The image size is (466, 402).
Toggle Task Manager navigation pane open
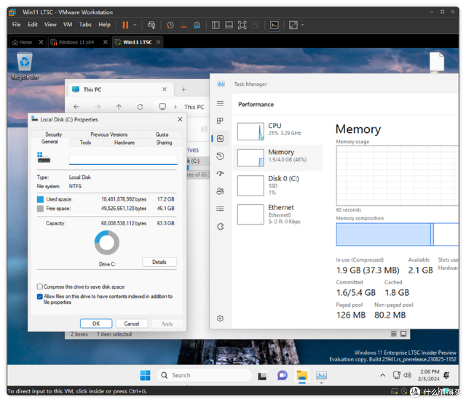pos(220,103)
